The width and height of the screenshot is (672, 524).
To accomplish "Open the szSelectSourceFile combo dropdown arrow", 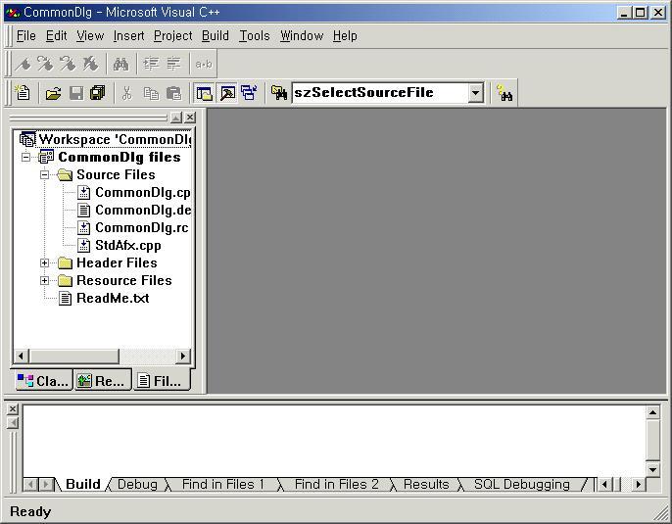I will tap(476, 92).
